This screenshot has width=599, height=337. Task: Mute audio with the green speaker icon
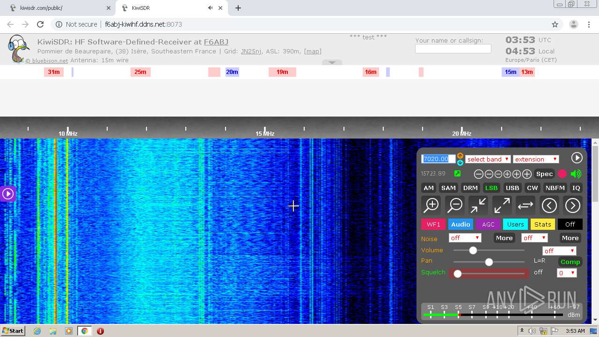576,174
